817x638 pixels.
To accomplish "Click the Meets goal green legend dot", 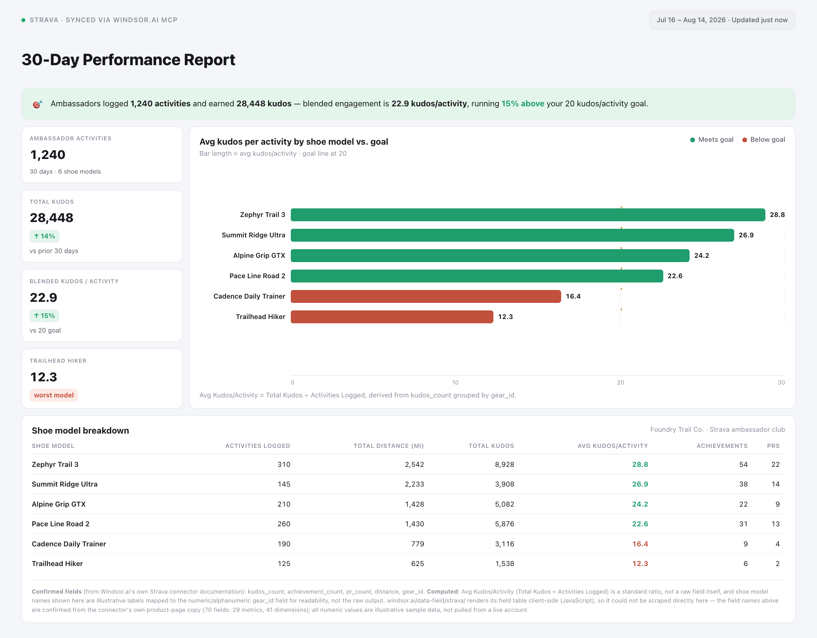I will 692,140.
